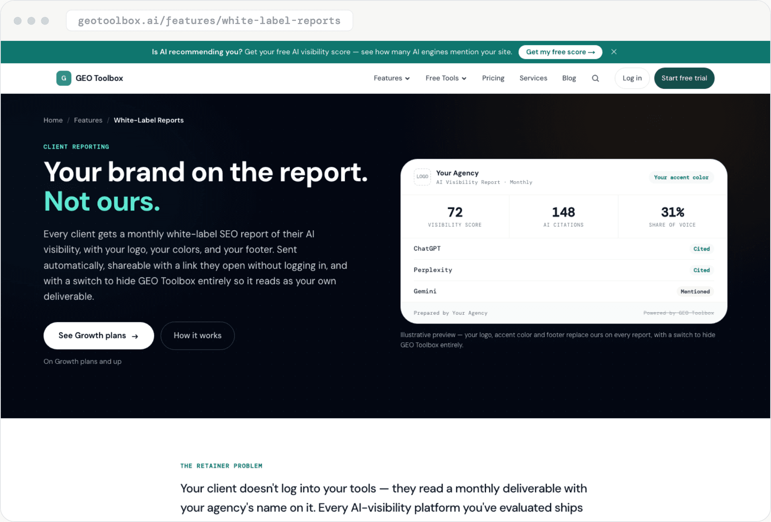Click the ChatGPT row label
The image size is (771, 522).
[427, 249]
